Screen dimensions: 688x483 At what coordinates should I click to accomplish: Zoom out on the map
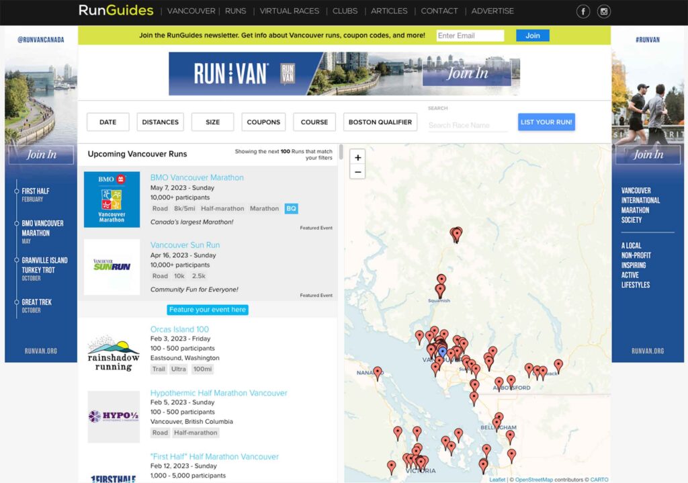357,172
